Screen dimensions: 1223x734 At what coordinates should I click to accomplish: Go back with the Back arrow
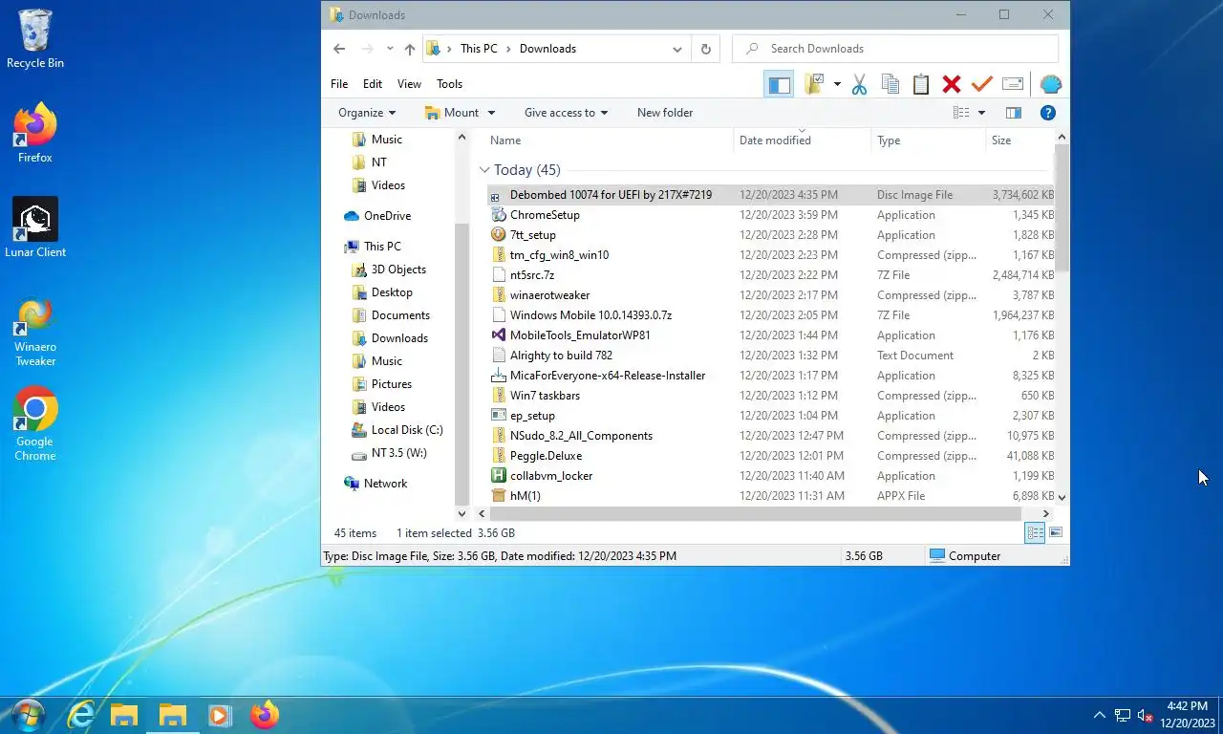(339, 49)
